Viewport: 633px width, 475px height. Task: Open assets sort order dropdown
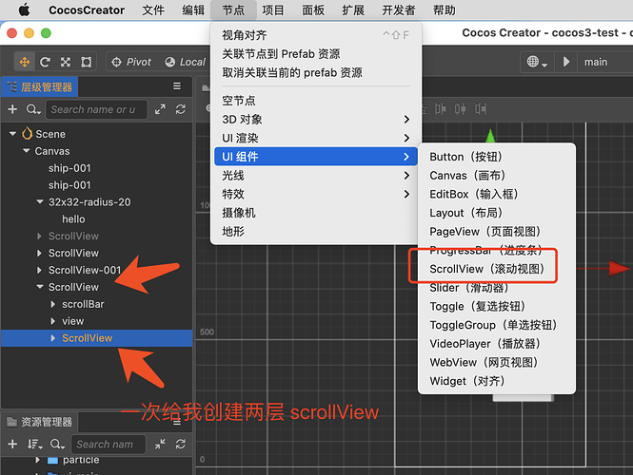click(x=34, y=444)
